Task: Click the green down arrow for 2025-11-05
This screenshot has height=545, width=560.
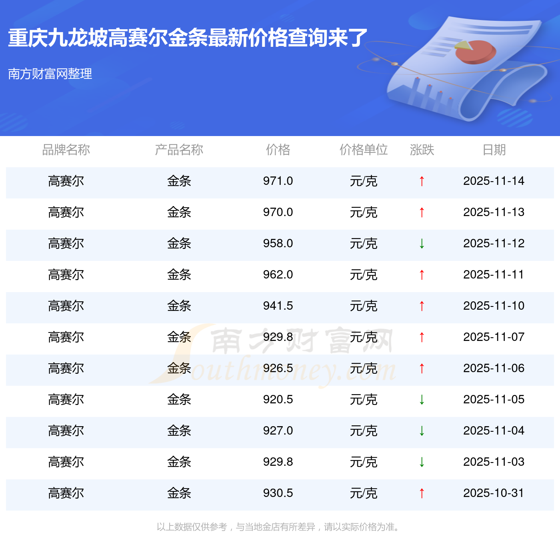Action: tap(422, 400)
